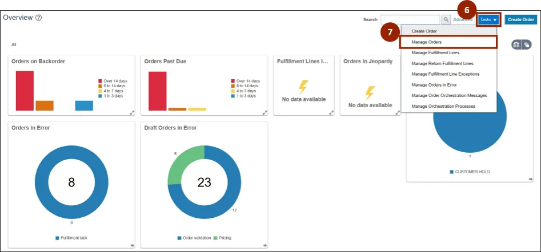Click arrow icon on CUSTOMER HOLD pie card
This screenshot has height=252, width=541.
pos(530,179)
